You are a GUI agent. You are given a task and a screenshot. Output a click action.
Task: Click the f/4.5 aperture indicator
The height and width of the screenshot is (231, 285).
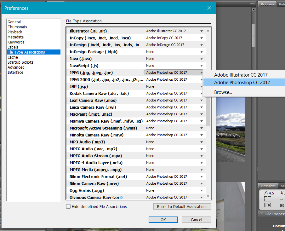[x=269, y=193]
